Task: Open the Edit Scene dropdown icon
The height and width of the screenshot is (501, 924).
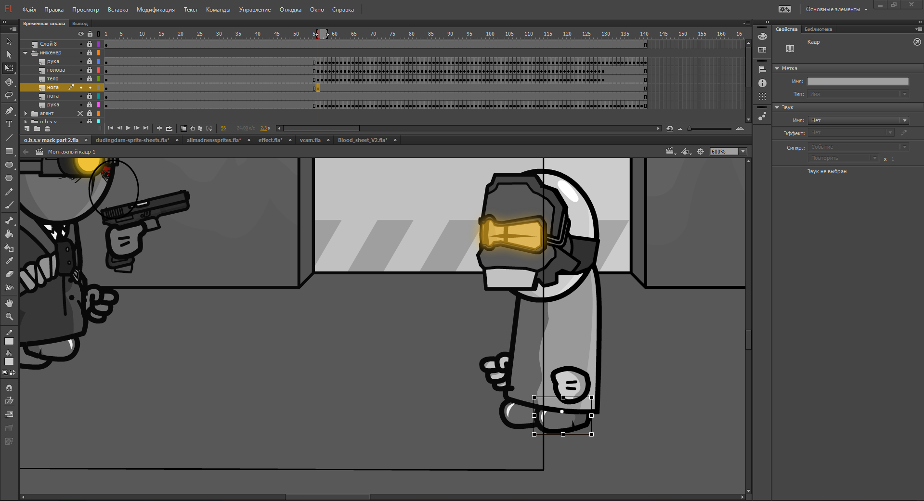Action: 671,152
